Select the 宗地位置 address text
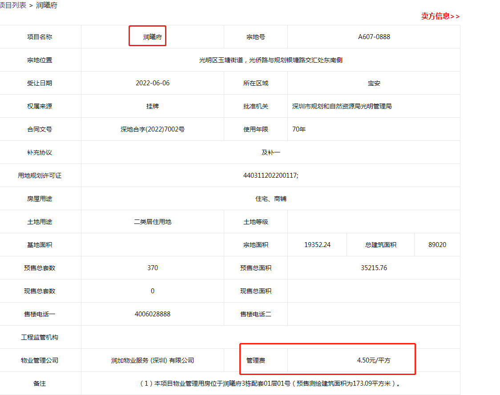 point(270,60)
